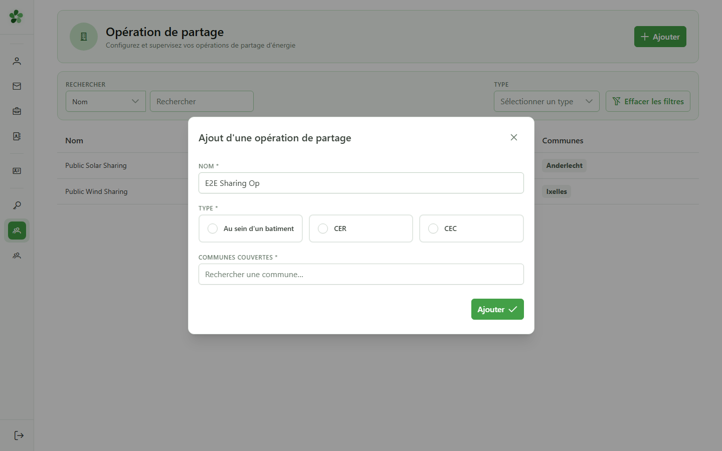Viewport: 722px width, 451px height.
Task: Select the 'Au sein d'un batiment' radio option
Action: [x=251, y=229]
